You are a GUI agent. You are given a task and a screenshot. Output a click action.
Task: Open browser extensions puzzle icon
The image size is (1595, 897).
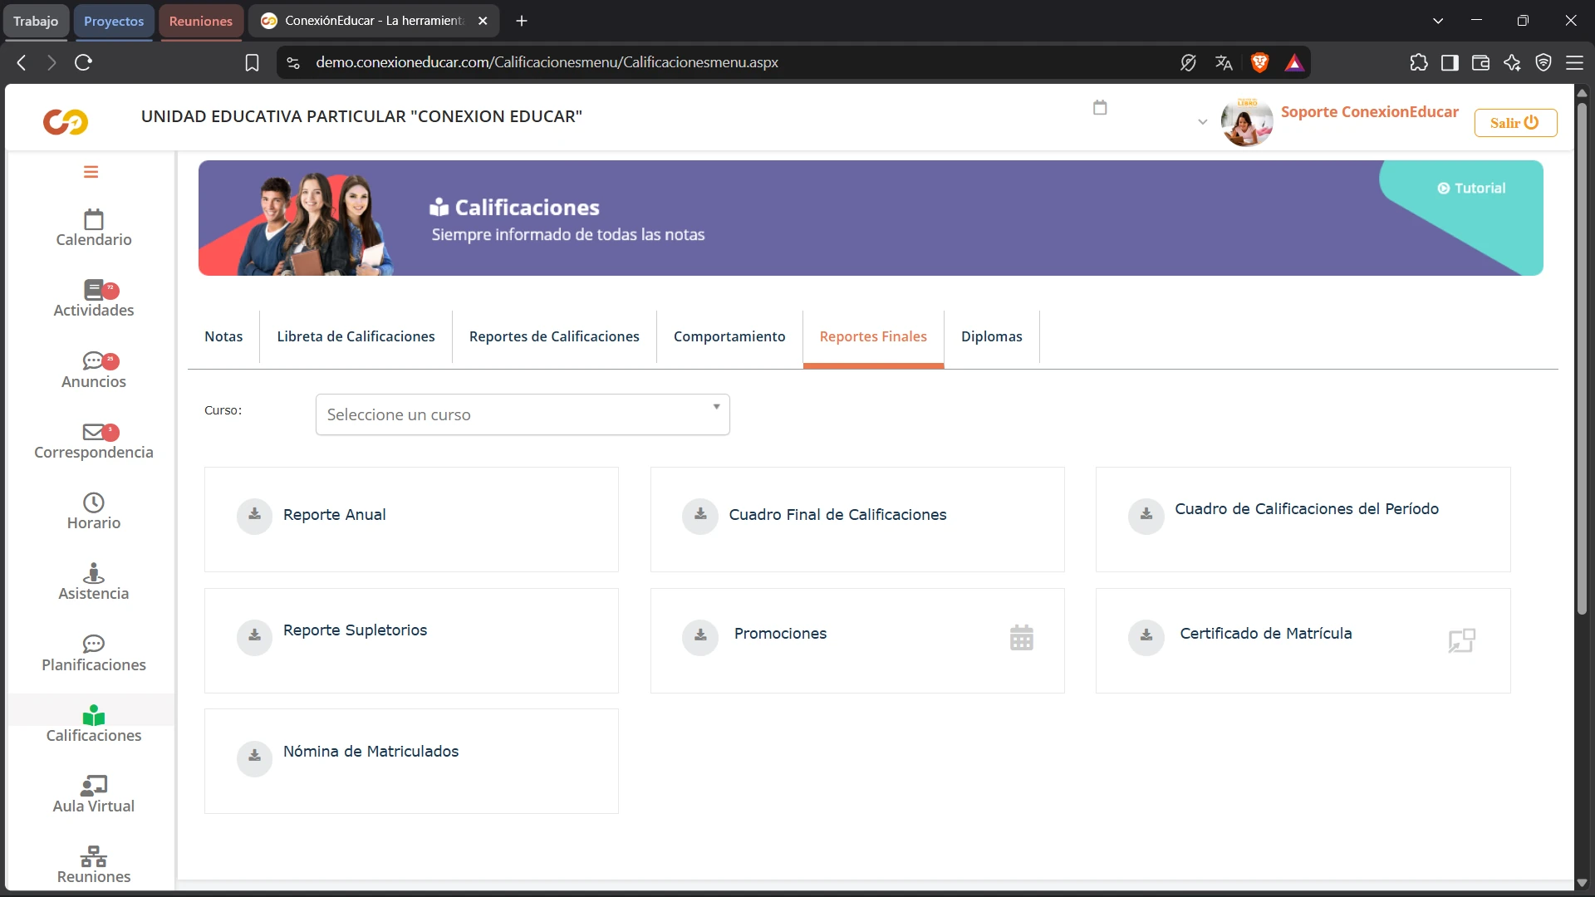(x=1419, y=62)
